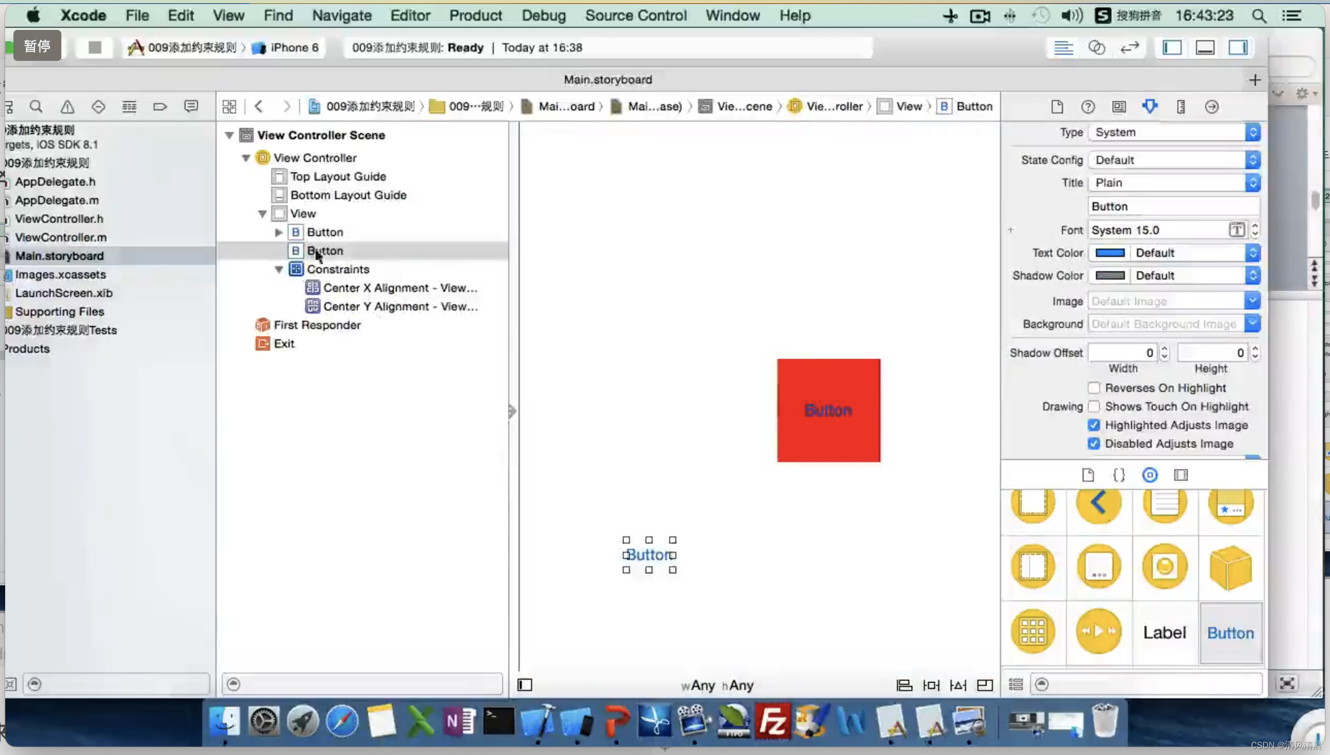Uncheck Highlighted Adjusts Image
1330x755 pixels.
pos(1094,425)
